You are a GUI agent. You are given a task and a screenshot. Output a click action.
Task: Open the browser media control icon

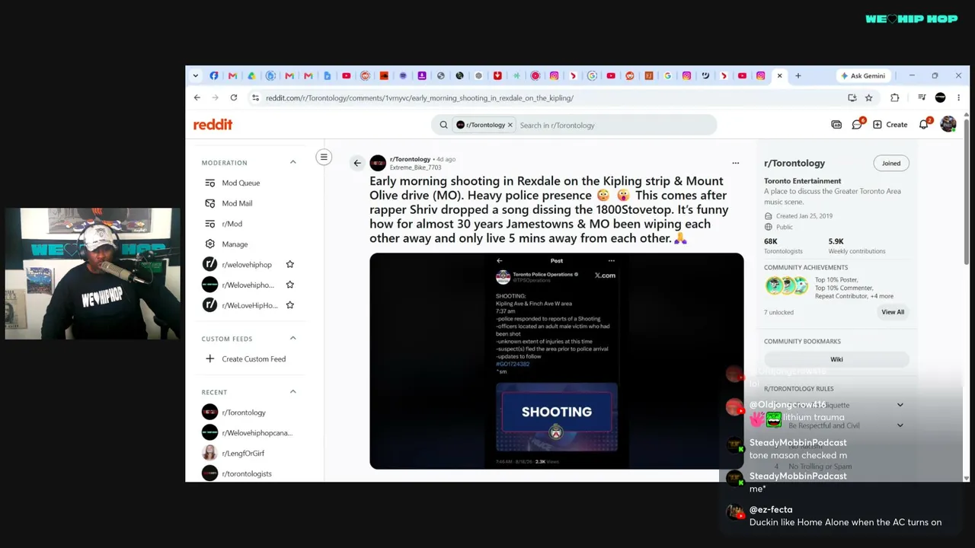922,97
